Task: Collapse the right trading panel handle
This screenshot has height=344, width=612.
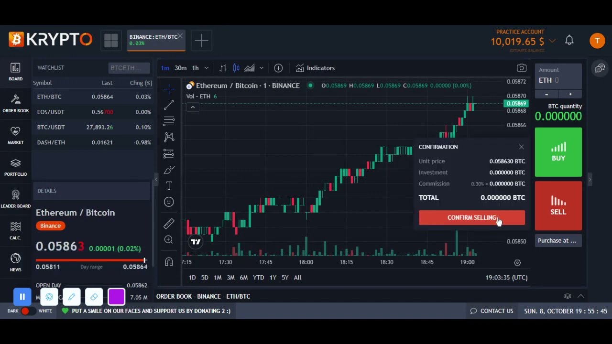Action: tap(590, 179)
